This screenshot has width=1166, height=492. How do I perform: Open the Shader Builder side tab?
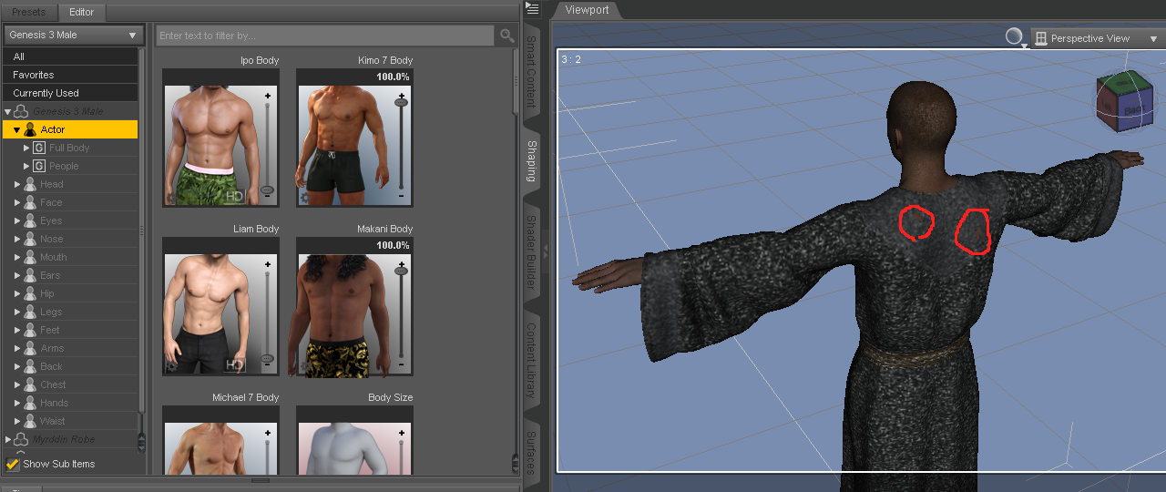532,252
